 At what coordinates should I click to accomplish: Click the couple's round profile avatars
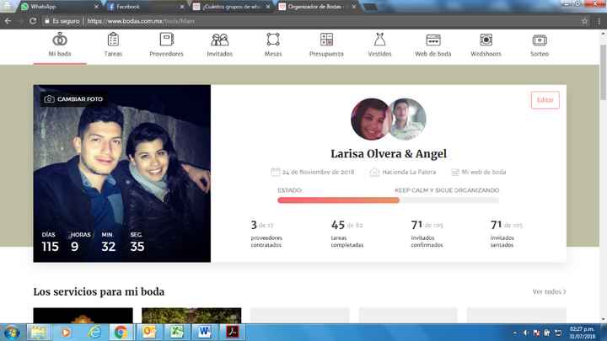[x=388, y=120]
